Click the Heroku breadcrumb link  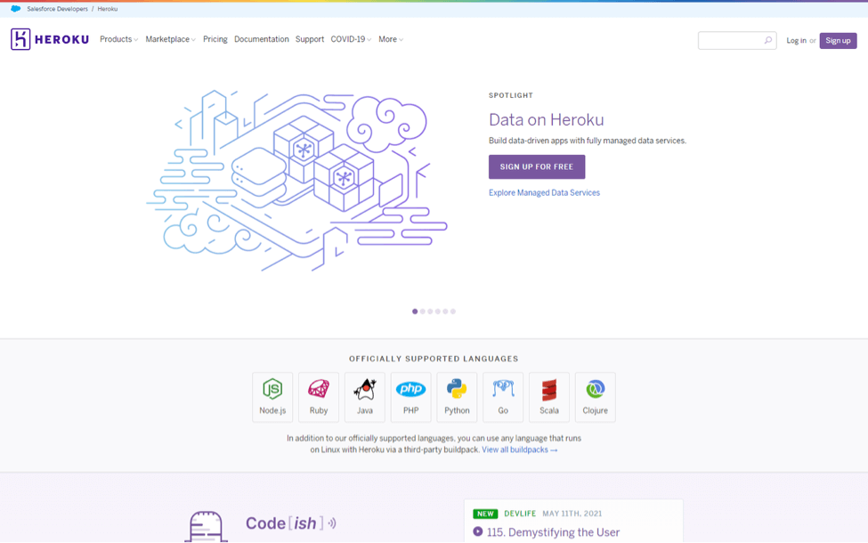click(108, 9)
